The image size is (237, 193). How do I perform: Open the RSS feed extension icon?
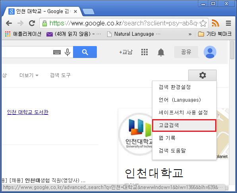pyautogui.click(x=216, y=23)
